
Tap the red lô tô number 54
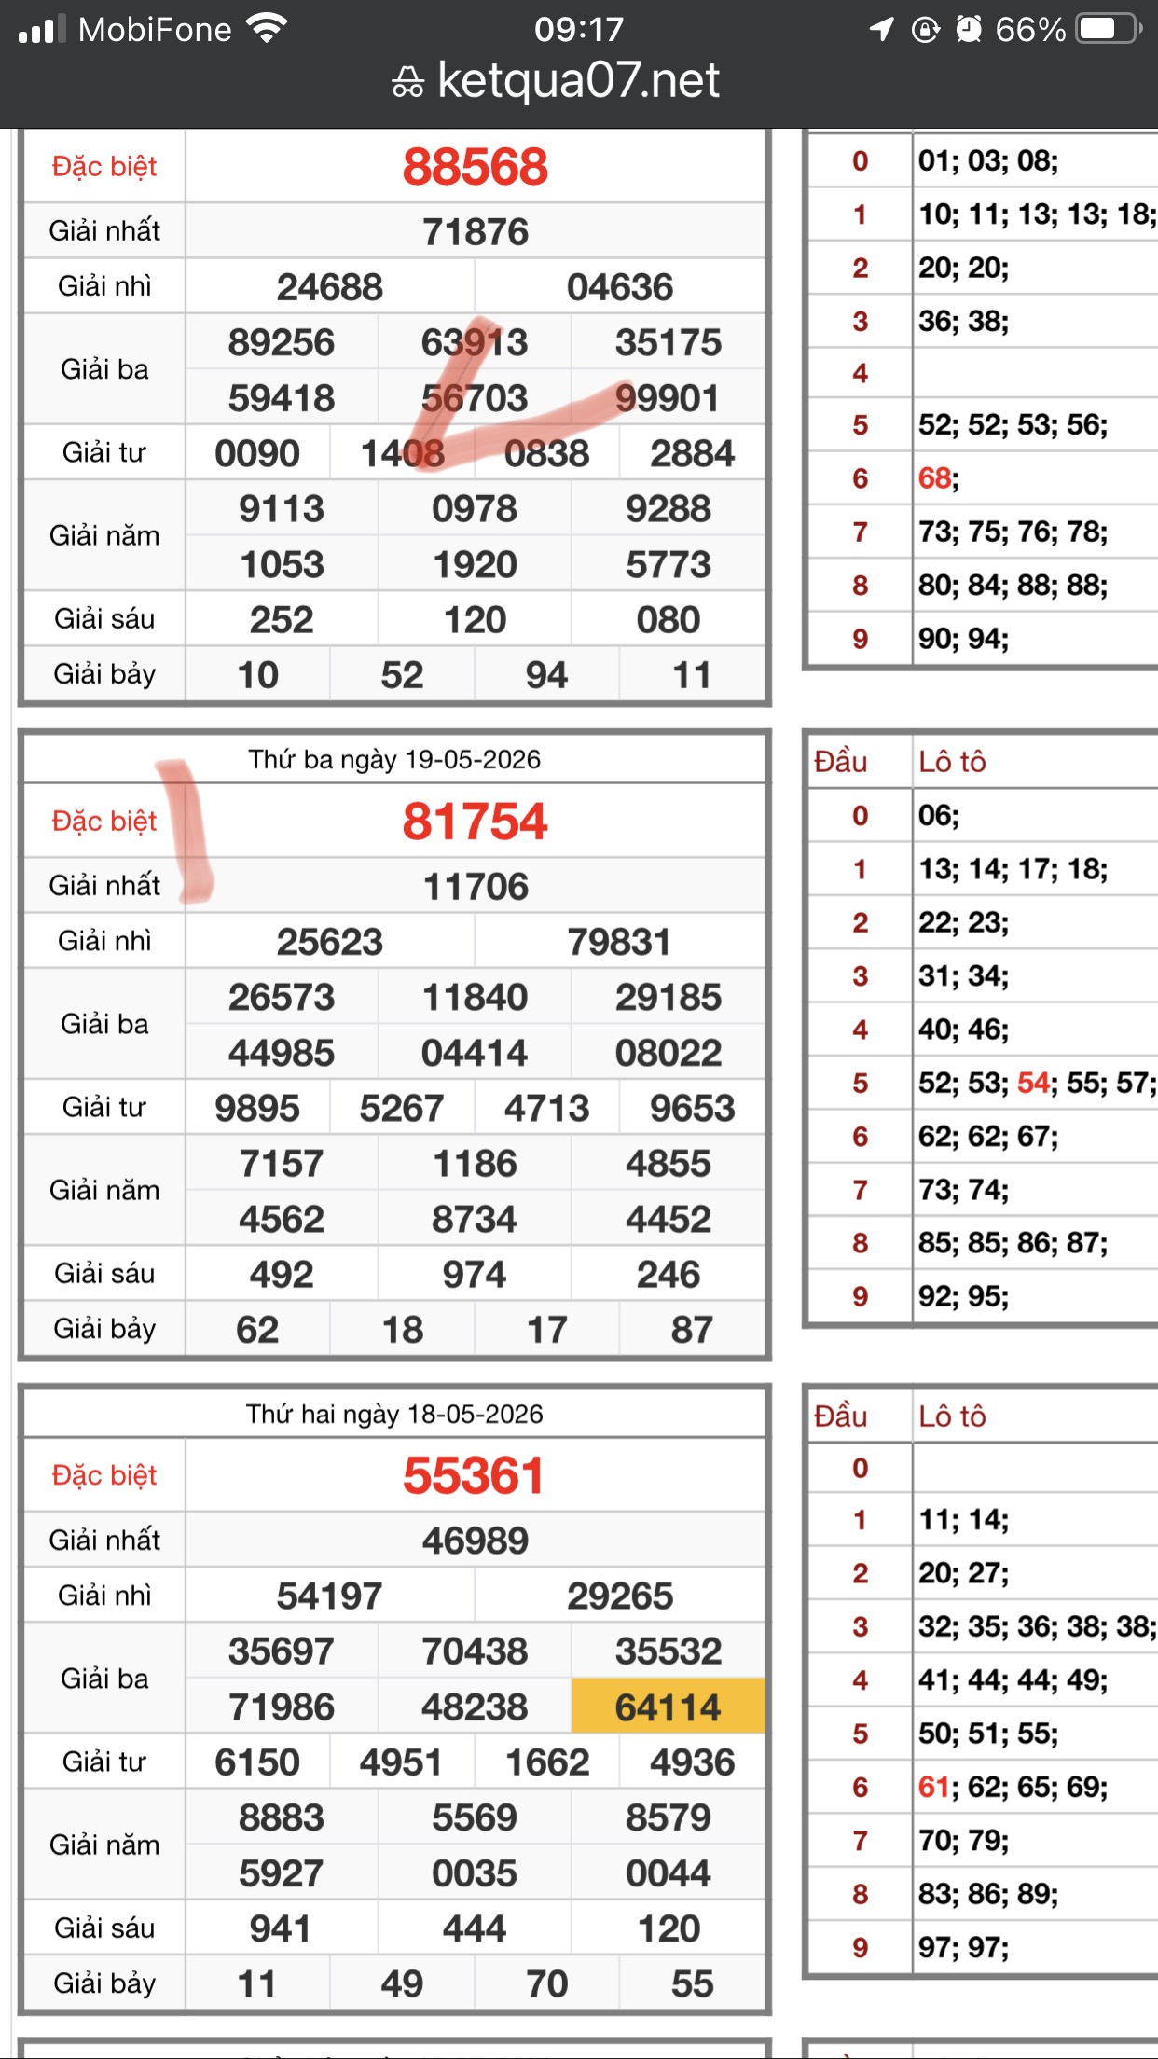(1034, 1083)
